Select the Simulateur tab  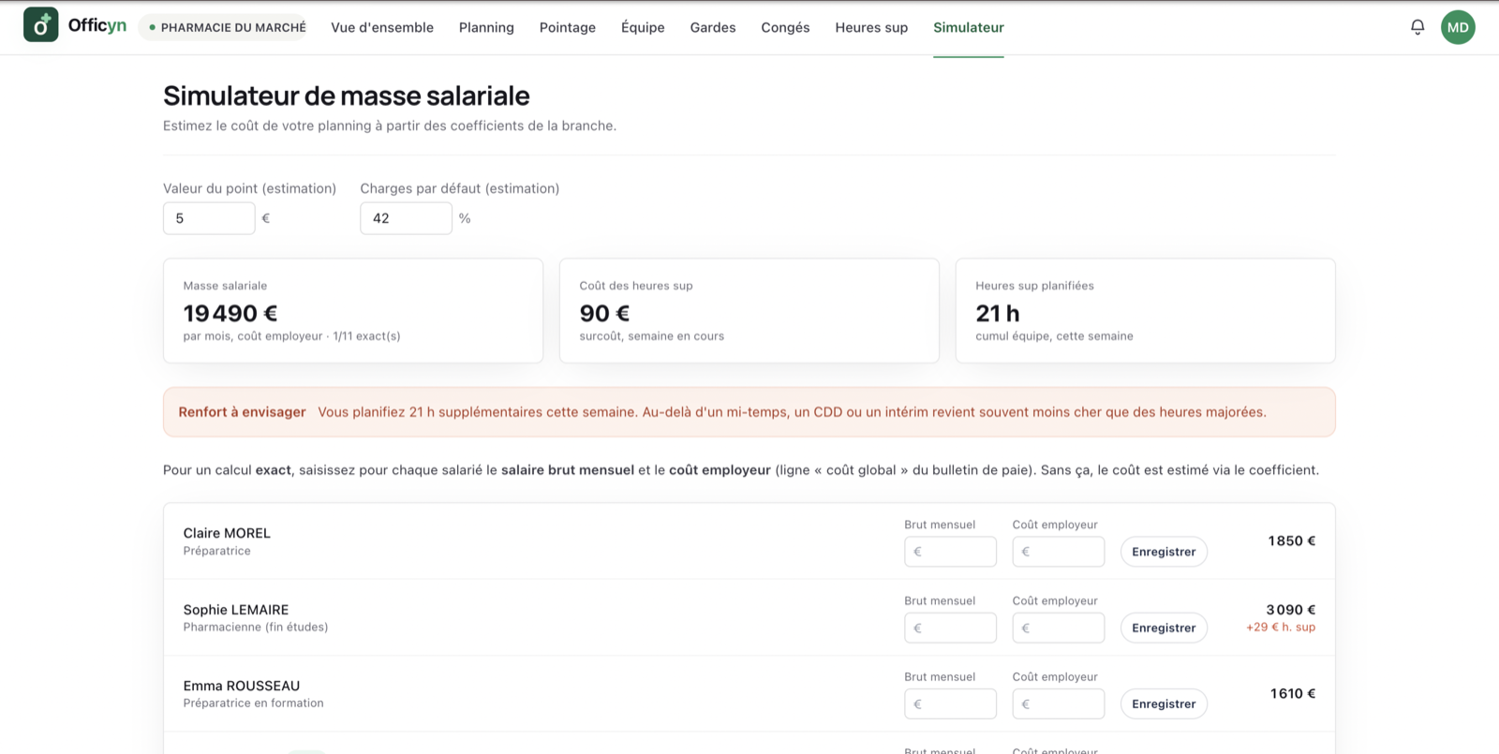coord(969,27)
